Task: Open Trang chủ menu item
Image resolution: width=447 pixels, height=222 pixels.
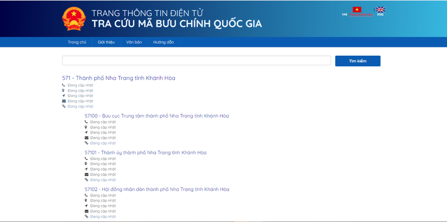Action: (x=77, y=42)
